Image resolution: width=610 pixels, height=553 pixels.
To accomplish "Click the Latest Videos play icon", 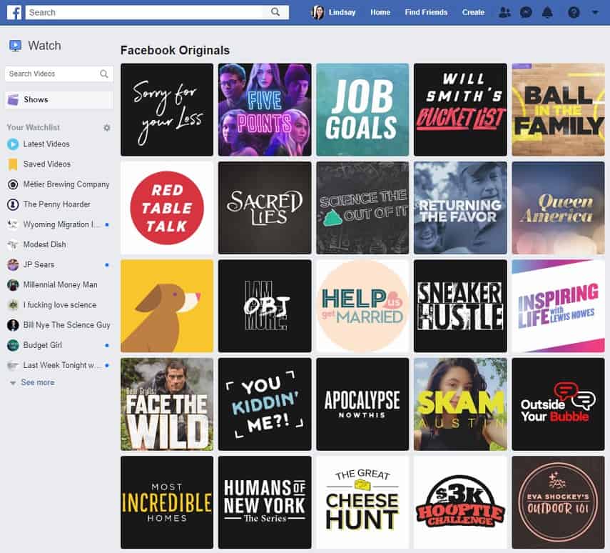I will click(x=13, y=144).
